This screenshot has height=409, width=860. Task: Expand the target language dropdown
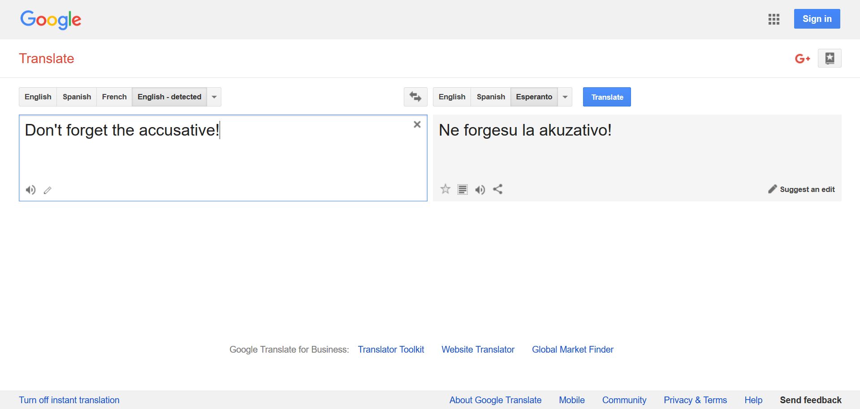point(564,97)
